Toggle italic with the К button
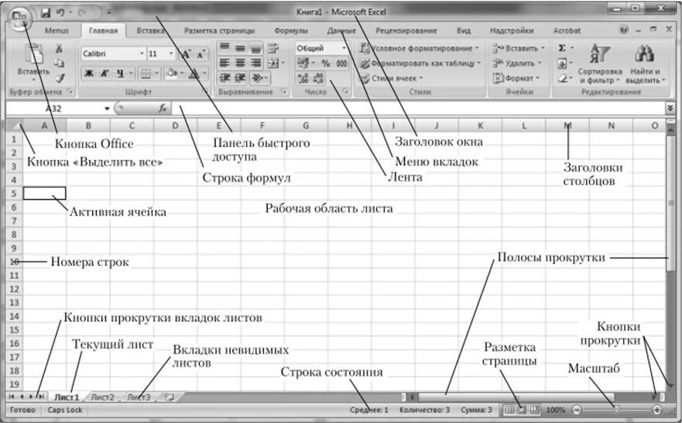682x423 pixels. pyautogui.click(x=105, y=73)
